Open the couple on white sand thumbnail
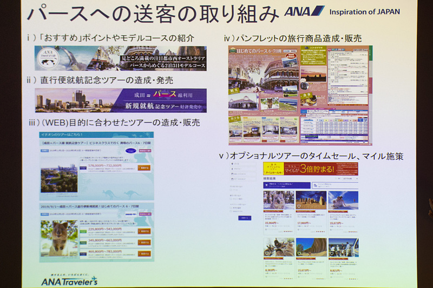Viewport: 433px width, 288px height. point(344,200)
